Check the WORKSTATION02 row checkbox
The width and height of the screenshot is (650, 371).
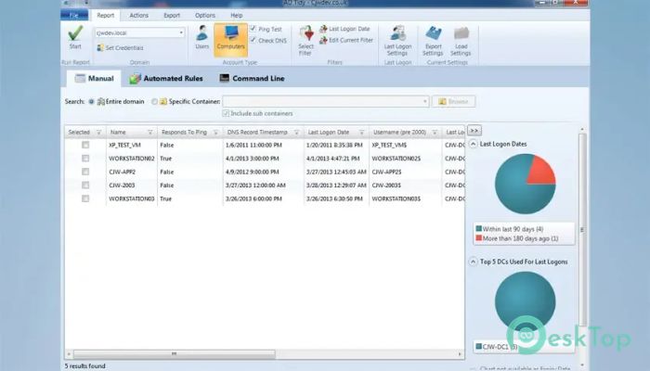85,159
